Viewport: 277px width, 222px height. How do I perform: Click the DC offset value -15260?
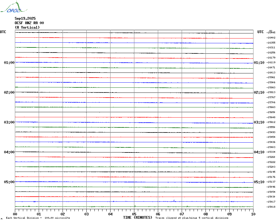pyautogui.click(x=271, y=157)
